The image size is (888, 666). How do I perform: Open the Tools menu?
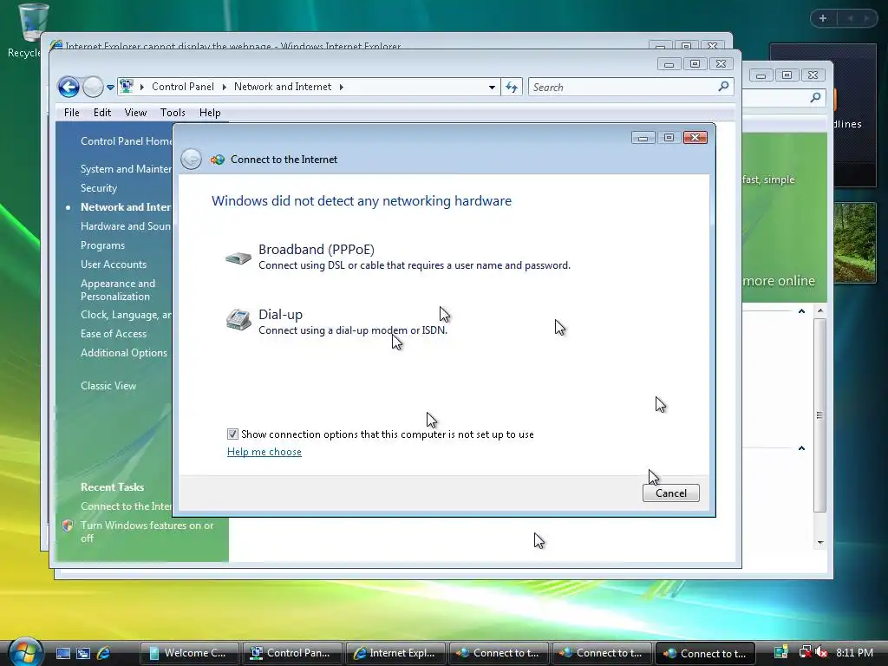[173, 112]
